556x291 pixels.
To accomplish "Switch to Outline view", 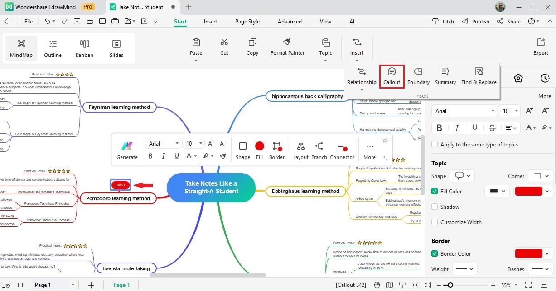I will [53, 49].
